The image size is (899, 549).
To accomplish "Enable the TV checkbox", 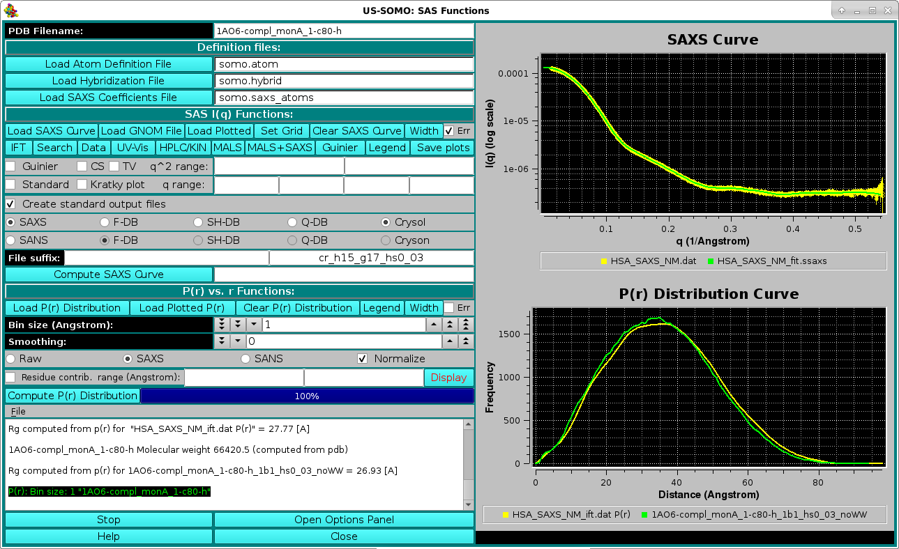I will click(x=114, y=167).
